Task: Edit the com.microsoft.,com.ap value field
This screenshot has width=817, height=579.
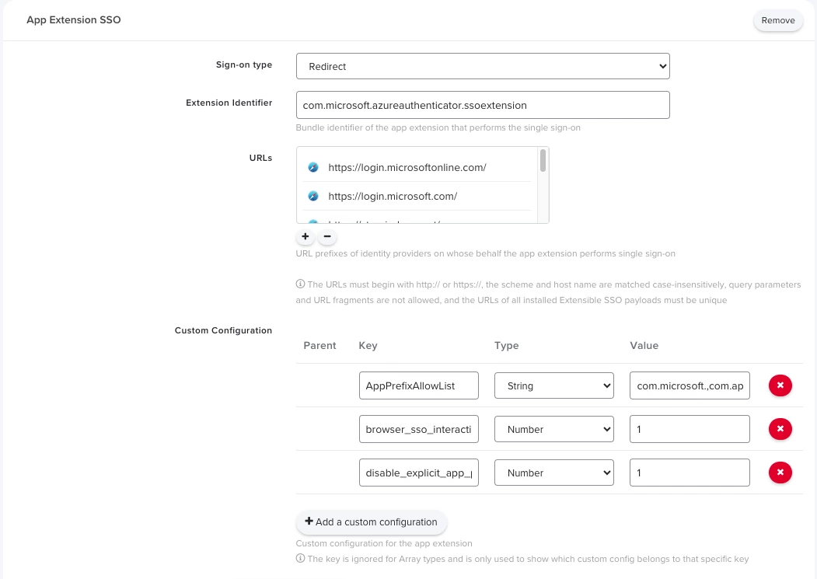Action: pyautogui.click(x=690, y=385)
